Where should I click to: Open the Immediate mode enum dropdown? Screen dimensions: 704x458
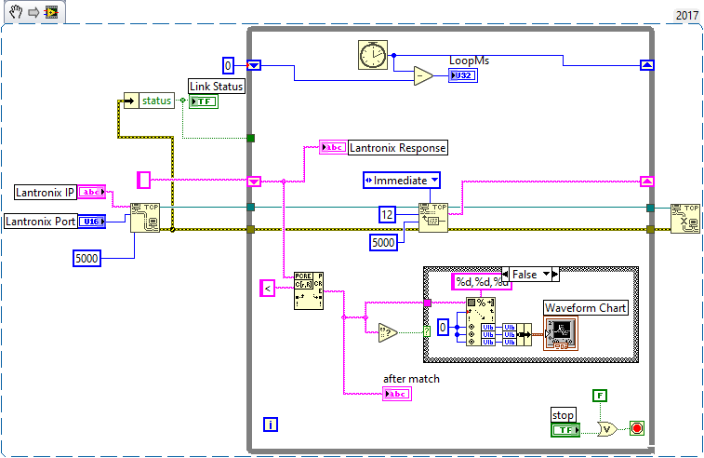(x=401, y=179)
